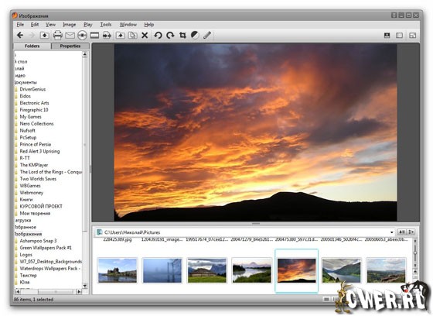The image size is (433, 316).
Task: Select the Crop tool icon
Action: pyautogui.click(x=182, y=35)
